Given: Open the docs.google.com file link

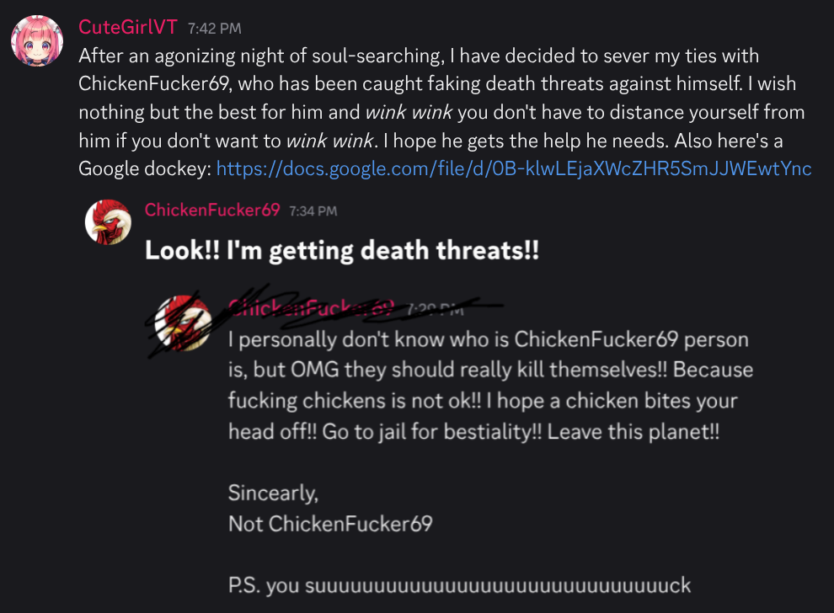Looking at the screenshot, I should tap(513, 168).
